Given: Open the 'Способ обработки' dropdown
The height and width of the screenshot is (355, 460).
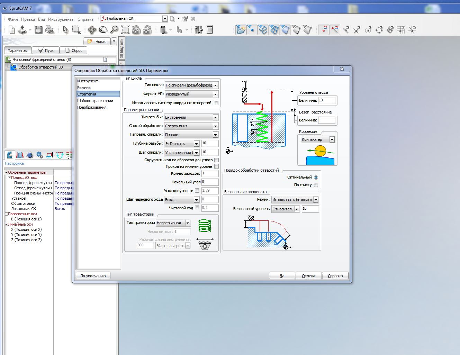Looking at the screenshot, I should (x=191, y=126).
